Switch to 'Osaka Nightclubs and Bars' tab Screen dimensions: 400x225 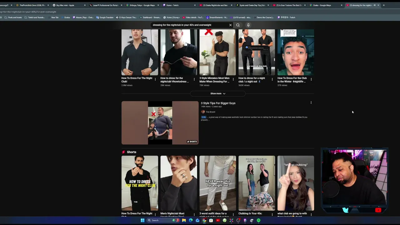[215, 5]
